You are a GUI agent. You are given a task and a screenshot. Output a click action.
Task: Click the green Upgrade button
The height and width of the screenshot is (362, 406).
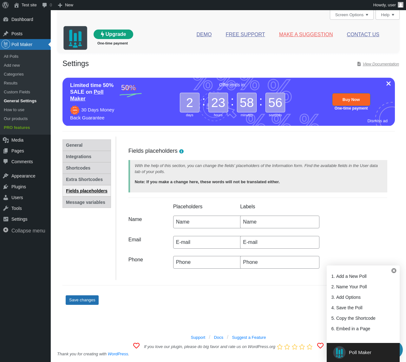113,34
